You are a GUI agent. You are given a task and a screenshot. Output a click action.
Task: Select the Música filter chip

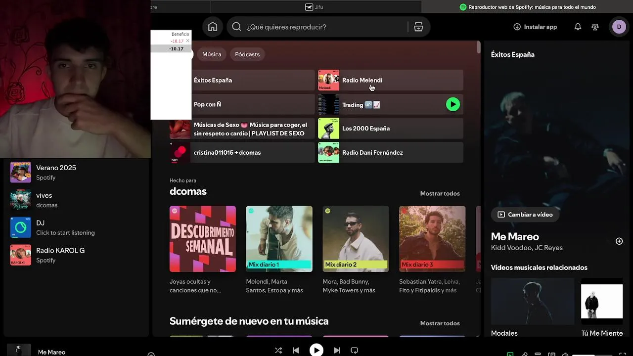212,54
